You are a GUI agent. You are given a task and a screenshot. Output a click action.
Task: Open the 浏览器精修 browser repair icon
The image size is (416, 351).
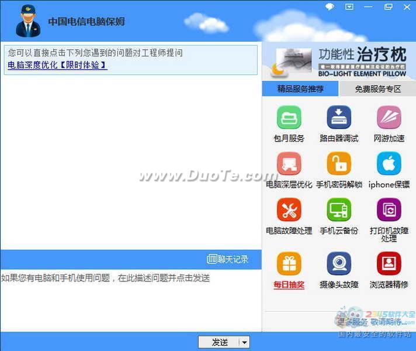pyautogui.click(x=389, y=264)
